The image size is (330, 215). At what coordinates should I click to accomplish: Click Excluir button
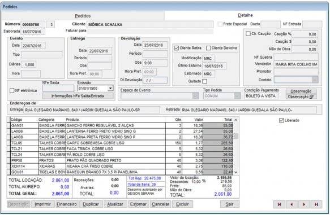(x=182, y=204)
